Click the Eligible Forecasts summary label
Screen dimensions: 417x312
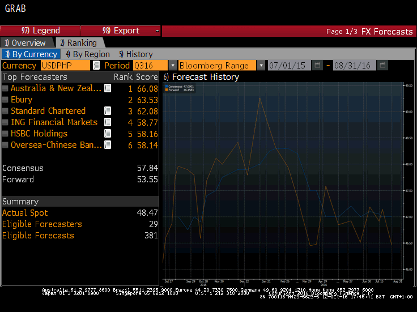point(38,236)
